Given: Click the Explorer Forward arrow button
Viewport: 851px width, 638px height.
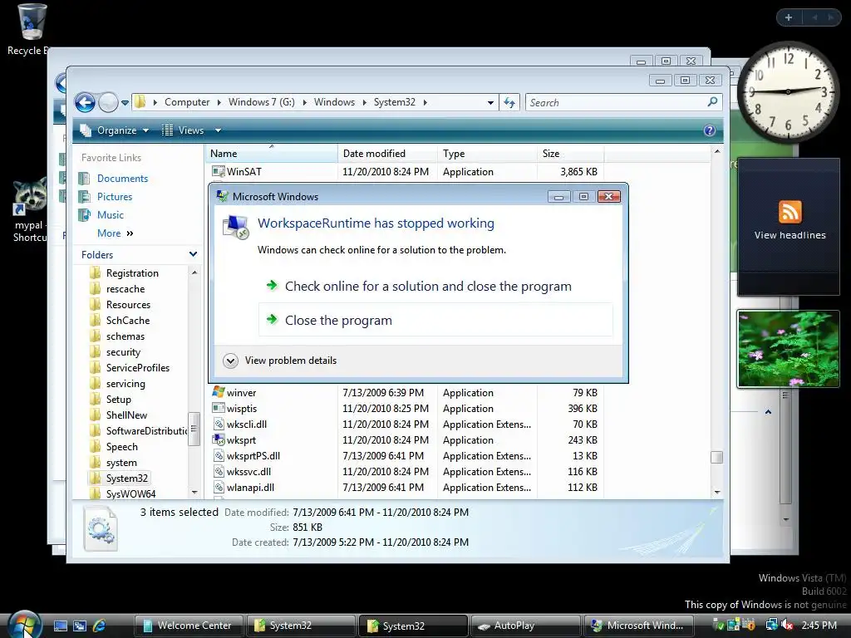Looking at the screenshot, I should (108, 102).
